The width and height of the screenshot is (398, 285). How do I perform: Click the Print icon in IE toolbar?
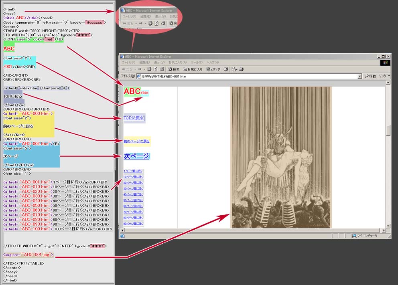click(242, 69)
